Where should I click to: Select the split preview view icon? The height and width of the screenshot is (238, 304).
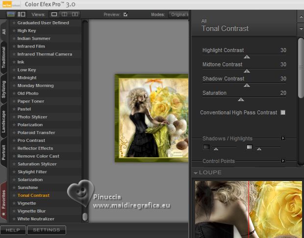[x=64, y=14]
